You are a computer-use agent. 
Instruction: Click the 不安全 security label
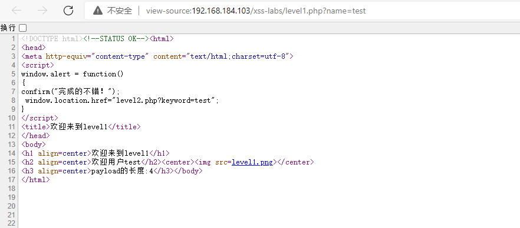coord(120,11)
